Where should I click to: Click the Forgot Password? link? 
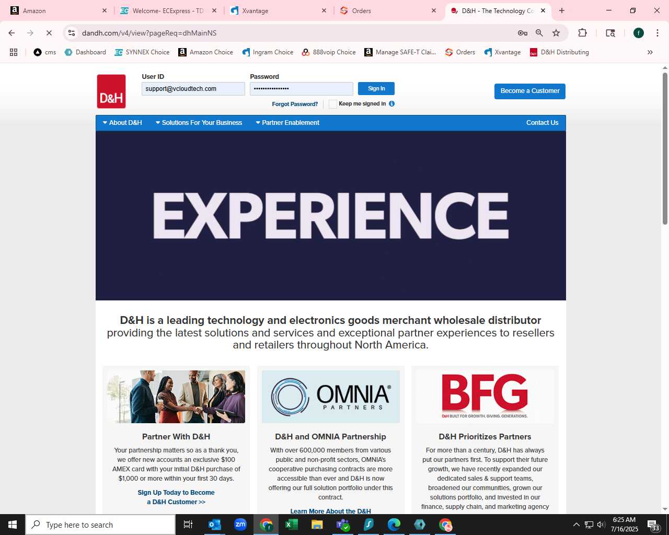click(x=295, y=104)
